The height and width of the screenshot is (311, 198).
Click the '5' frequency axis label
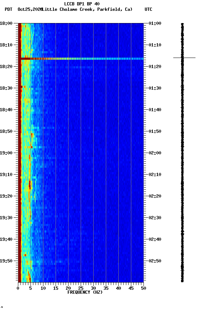coord(30,288)
